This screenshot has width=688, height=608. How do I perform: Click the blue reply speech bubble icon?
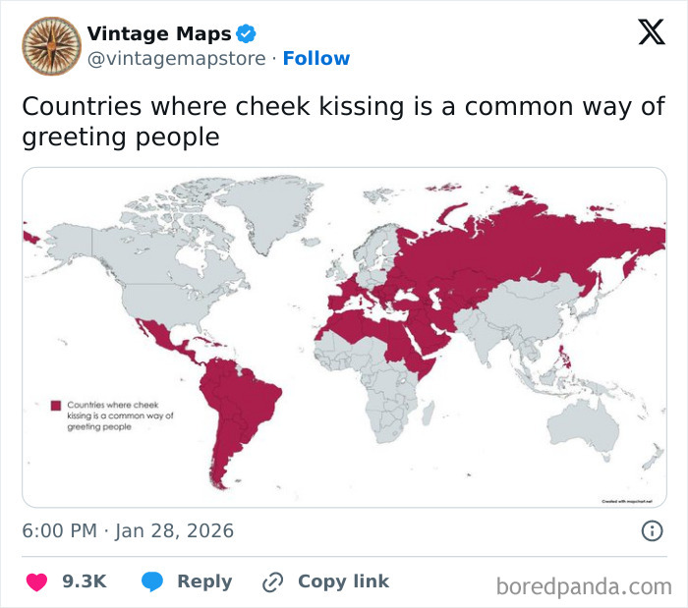pyautogui.click(x=152, y=581)
